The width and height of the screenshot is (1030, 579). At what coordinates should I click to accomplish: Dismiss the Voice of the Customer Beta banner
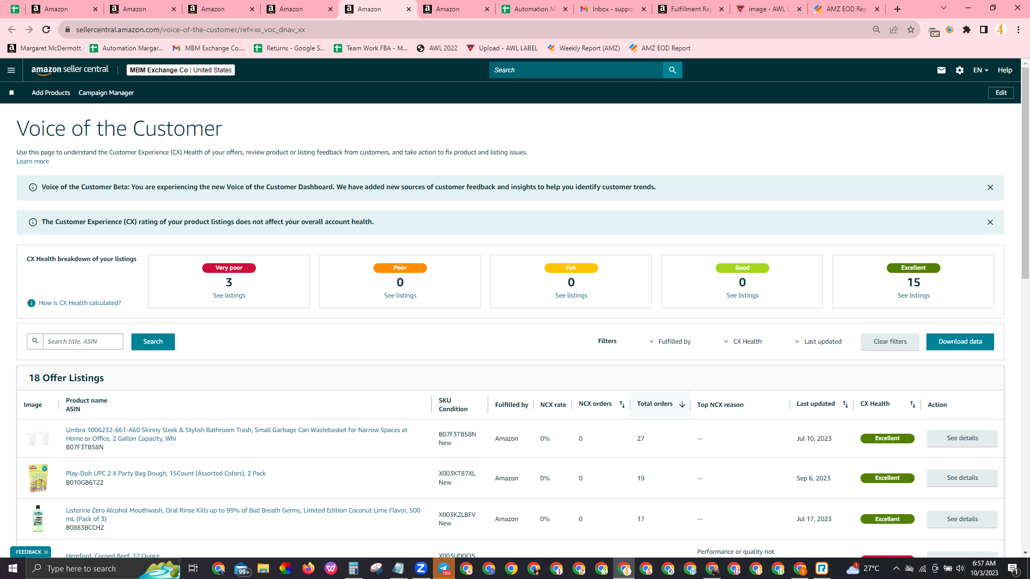(x=990, y=187)
